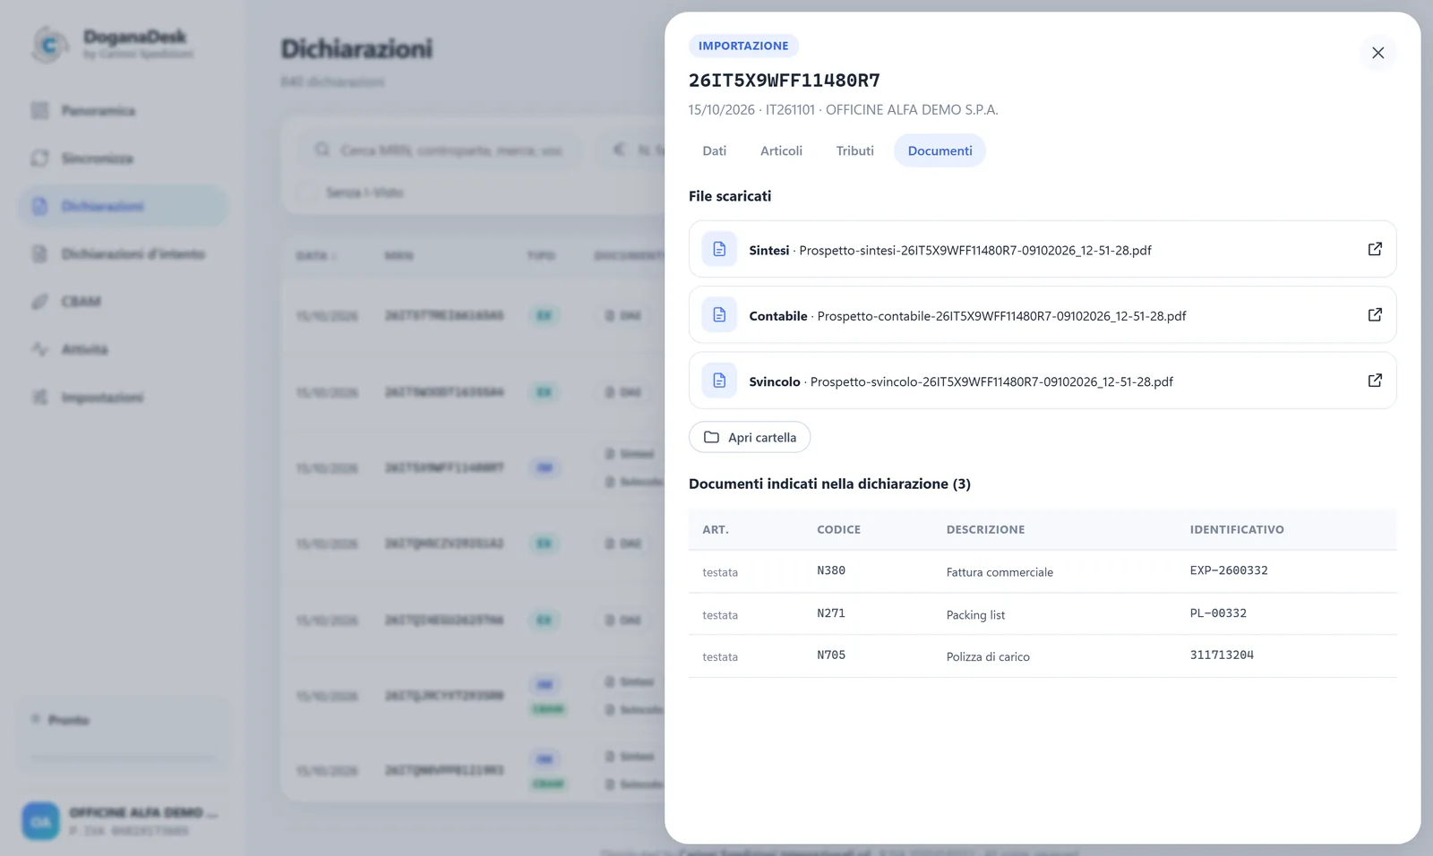This screenshot has height=856, width=1433.
Task: Switch to the Articoli tab
Action: [781, 150]
